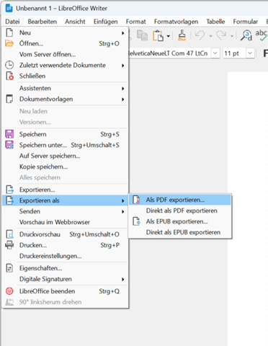The image size is (268, 346).
Task: Click the copy icon in toolbar
Action: click(x=142, y=35)
